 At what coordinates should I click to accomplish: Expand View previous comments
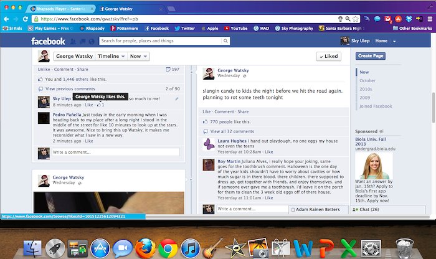70,89
